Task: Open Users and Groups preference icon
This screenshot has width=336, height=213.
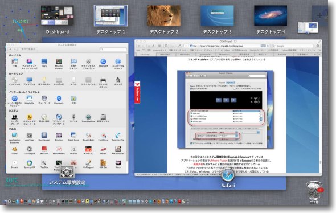Action: [15, 117]
